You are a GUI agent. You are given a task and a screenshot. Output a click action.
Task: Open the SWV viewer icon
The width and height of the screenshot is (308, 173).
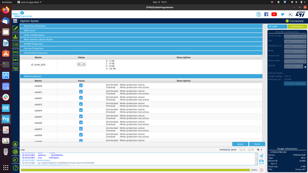click(x=15, y=60)
